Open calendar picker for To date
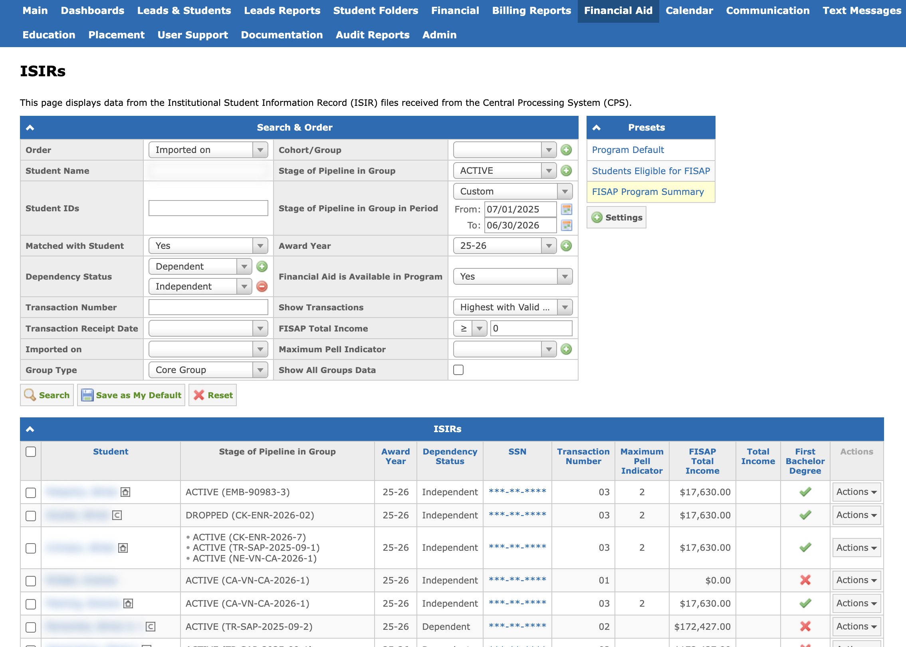 click(x=567, y=225)
